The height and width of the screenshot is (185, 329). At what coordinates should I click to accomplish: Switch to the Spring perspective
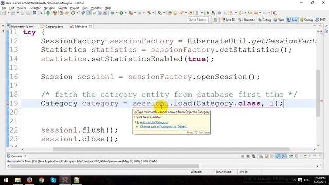[x=306, y=20]
